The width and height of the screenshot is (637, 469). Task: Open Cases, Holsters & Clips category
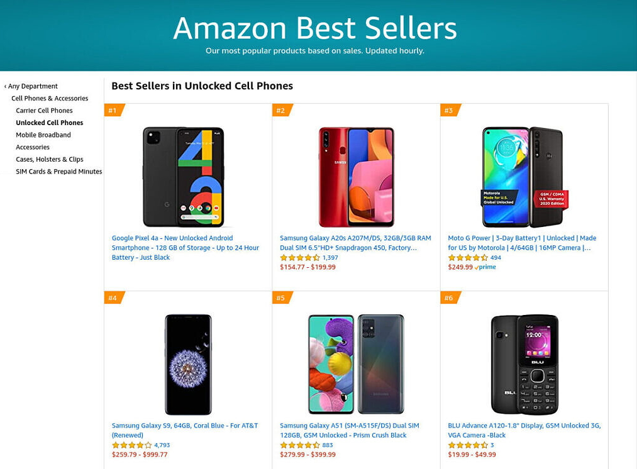point(50,159)
